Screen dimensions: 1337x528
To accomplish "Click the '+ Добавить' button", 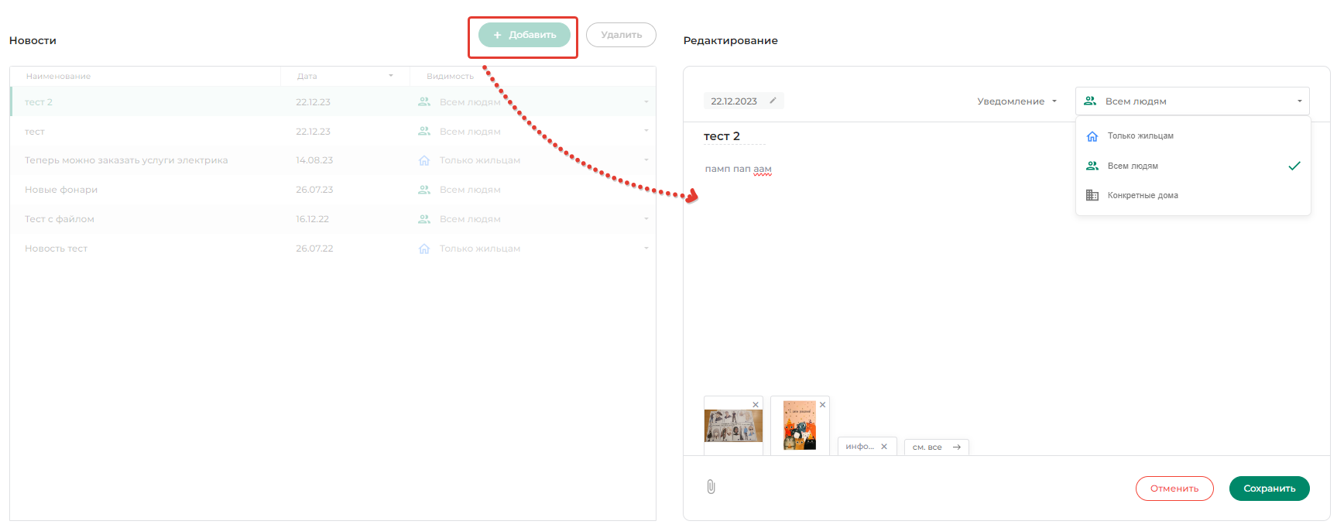I will click(524, 35).
